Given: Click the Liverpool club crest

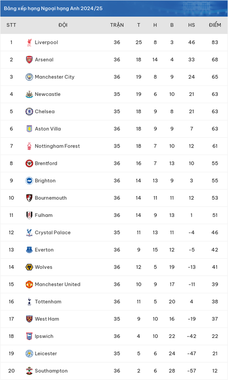Looking at the screenshot, I should pyautogui.click(x=29, y=42).
